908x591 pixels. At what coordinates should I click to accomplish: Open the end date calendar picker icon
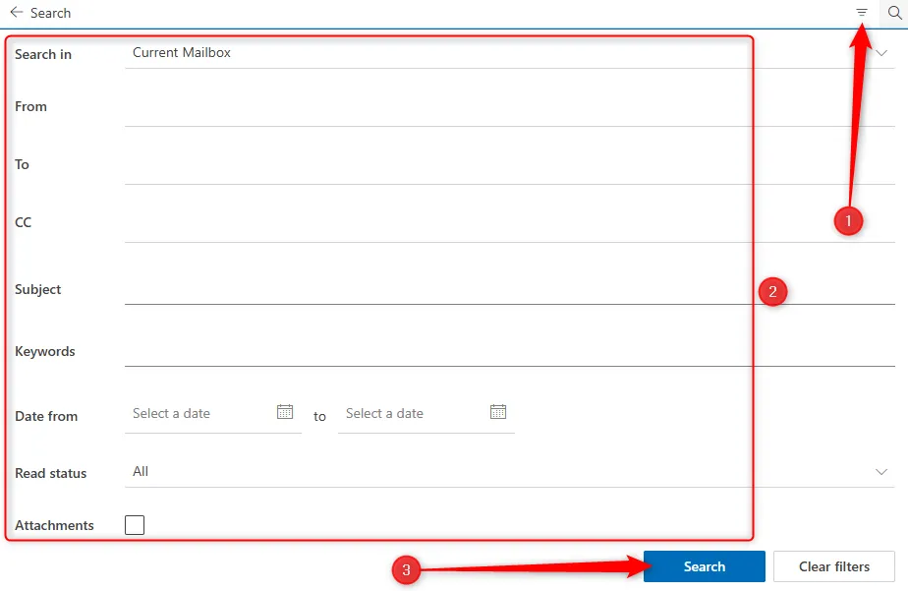pos(498,412)
